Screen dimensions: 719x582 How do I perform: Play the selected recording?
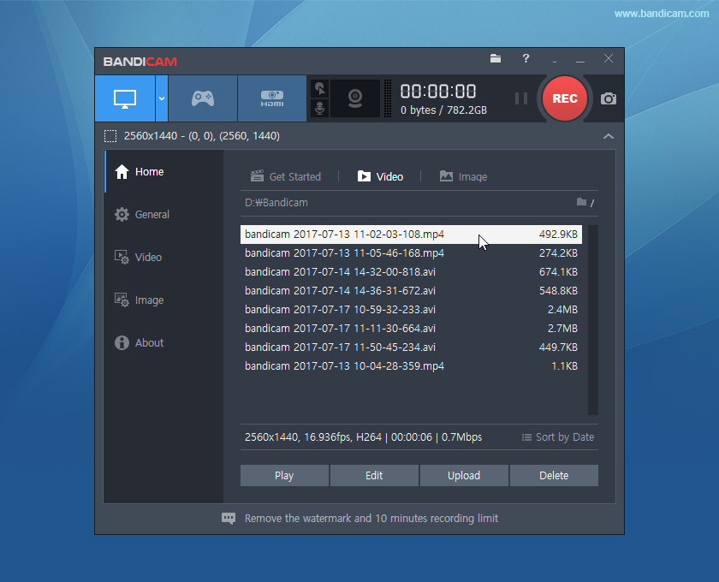click(283, 475)
